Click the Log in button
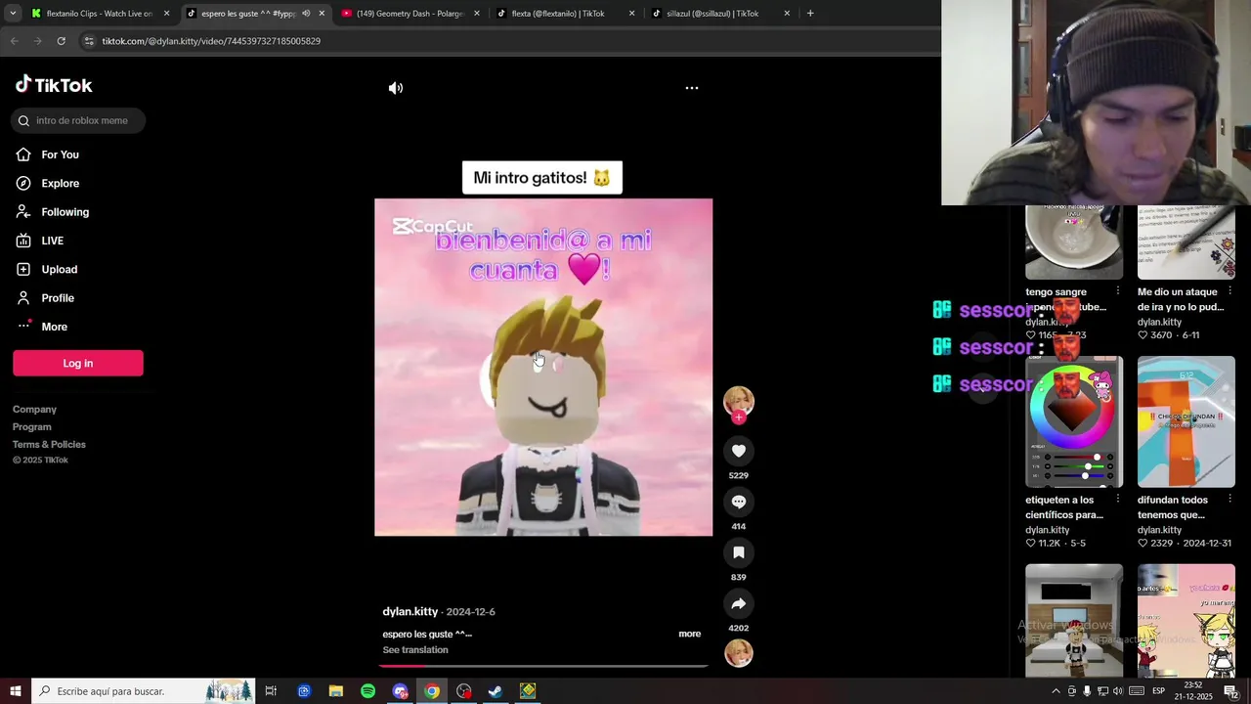Viewport: 1251px width, 704px height. pyautogui.click(x=78, y=363)
